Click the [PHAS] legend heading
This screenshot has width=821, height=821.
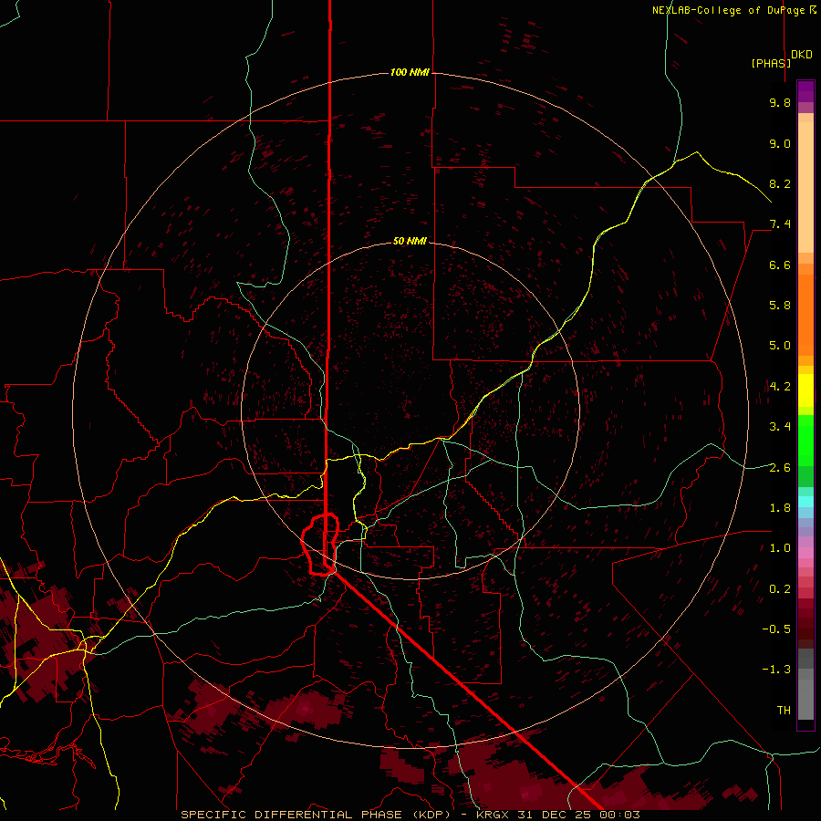pyautogui.click(x=771, y=63)
